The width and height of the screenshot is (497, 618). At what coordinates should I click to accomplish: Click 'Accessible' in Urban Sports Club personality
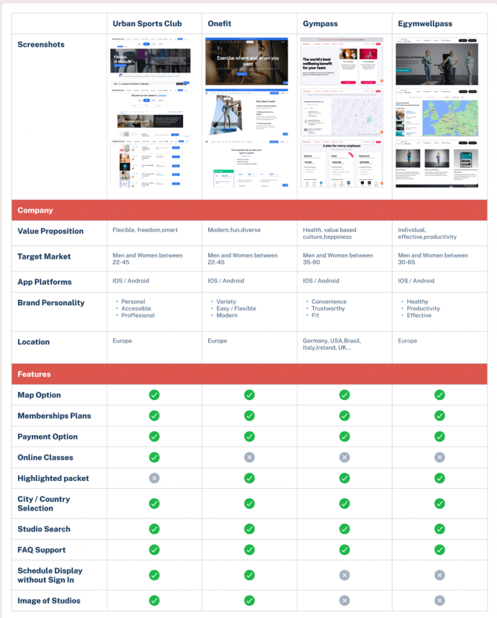136,308
